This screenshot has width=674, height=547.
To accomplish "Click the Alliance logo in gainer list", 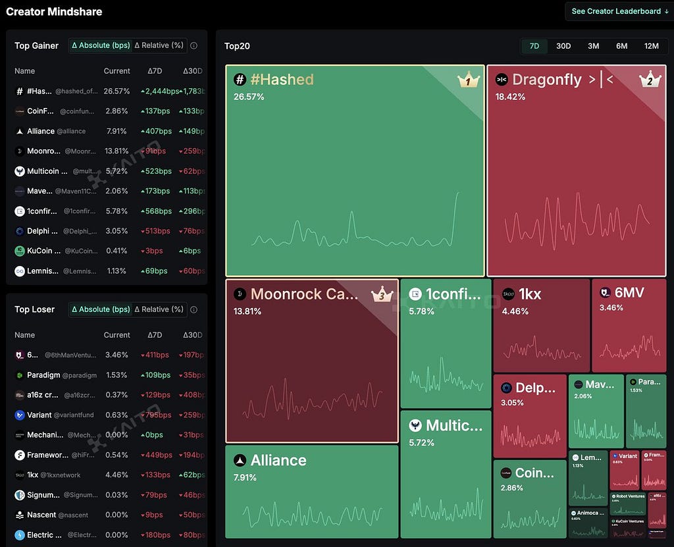I will point(19,131).
